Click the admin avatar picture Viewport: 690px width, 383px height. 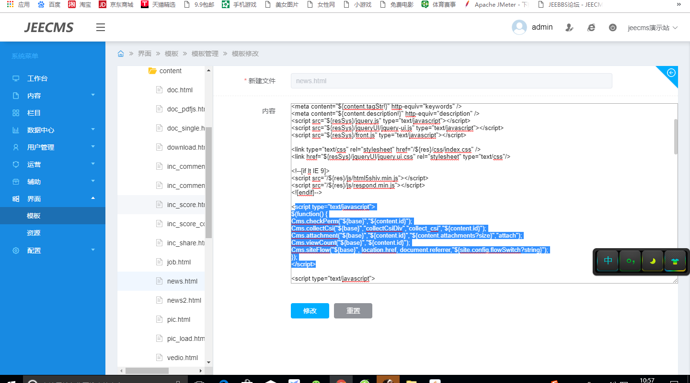click(519, 27)
